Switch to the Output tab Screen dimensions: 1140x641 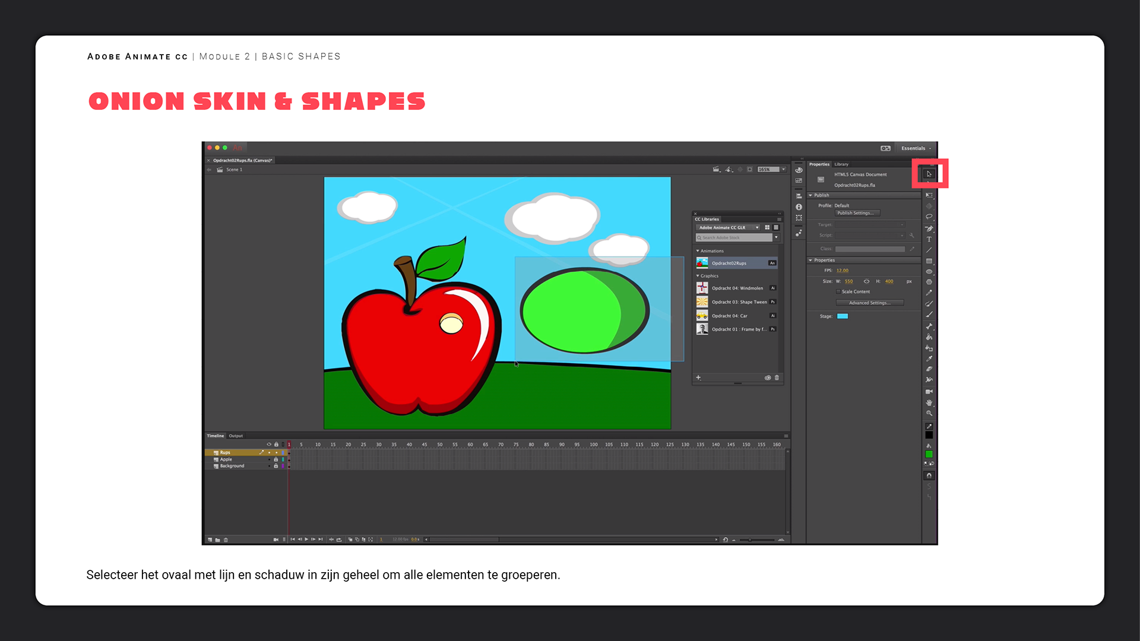pos(236,436)
